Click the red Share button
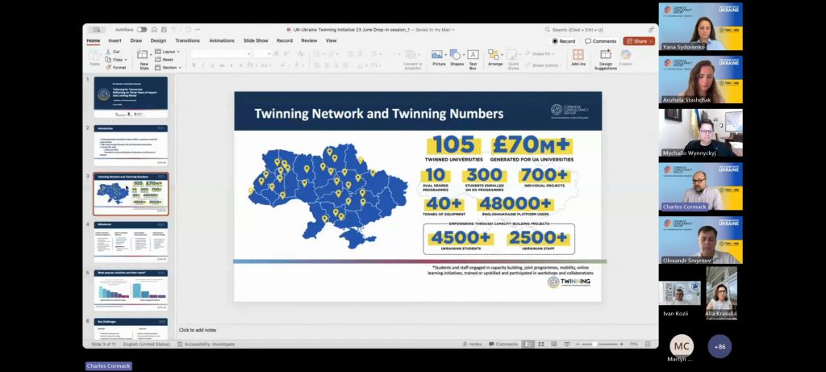This screenshot has width=826, height=372. pos(639,41)
